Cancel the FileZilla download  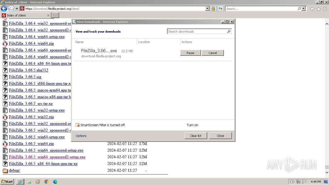(213, 53)
